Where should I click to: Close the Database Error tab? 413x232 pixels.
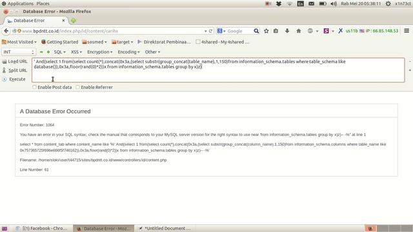coord(63,21)
